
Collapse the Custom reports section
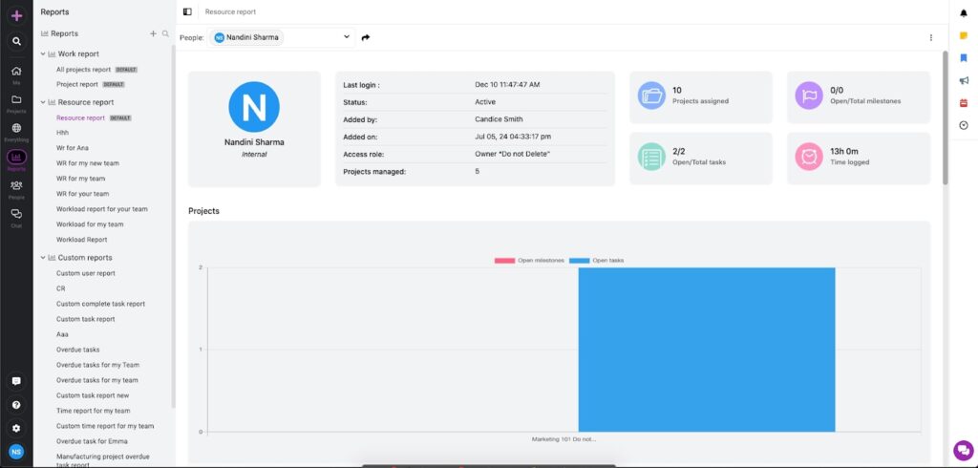43,257
